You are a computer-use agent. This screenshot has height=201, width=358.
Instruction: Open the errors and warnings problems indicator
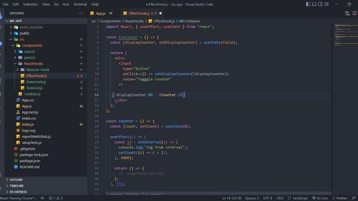coord(55,198)
